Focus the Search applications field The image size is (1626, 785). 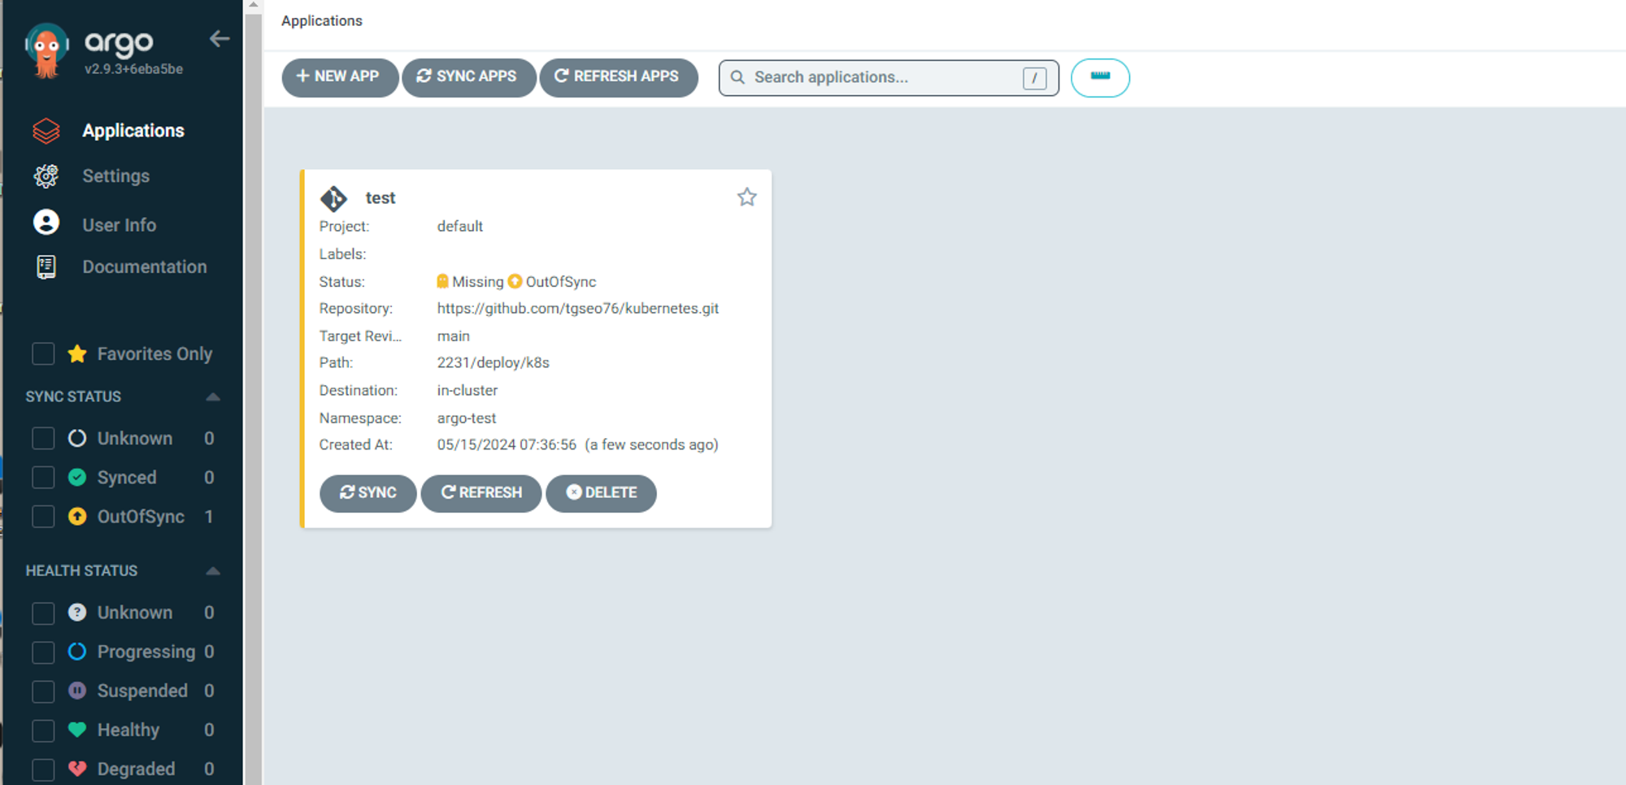pyautogui.click(x=889, y=78)
